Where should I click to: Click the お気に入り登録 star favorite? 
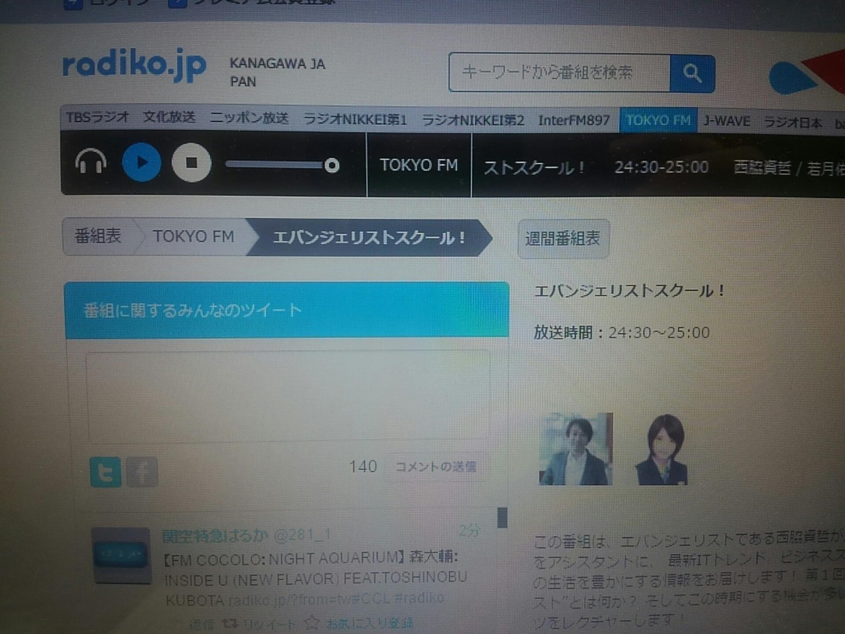click(x=359, y=623)
